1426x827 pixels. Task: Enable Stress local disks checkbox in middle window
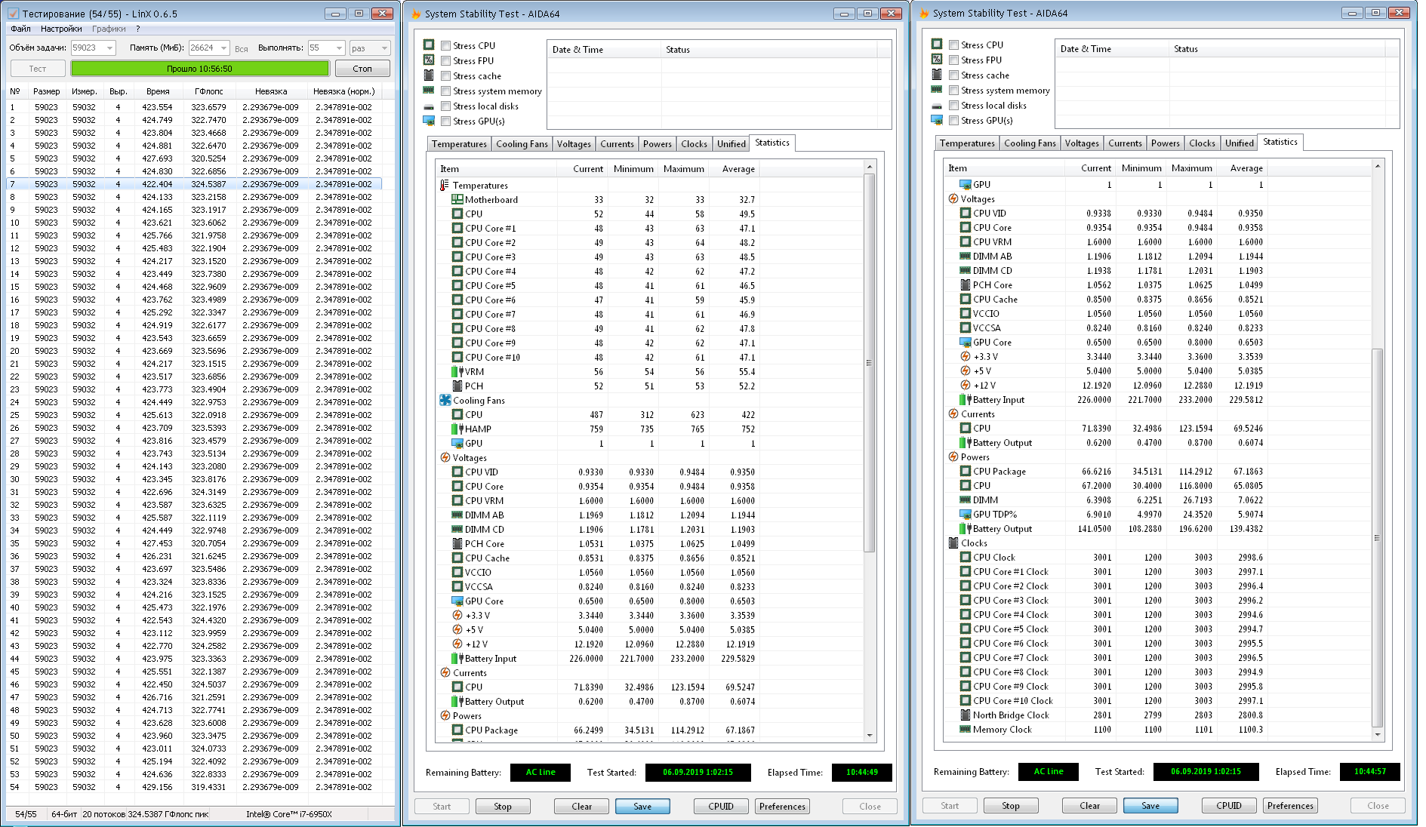446,106
